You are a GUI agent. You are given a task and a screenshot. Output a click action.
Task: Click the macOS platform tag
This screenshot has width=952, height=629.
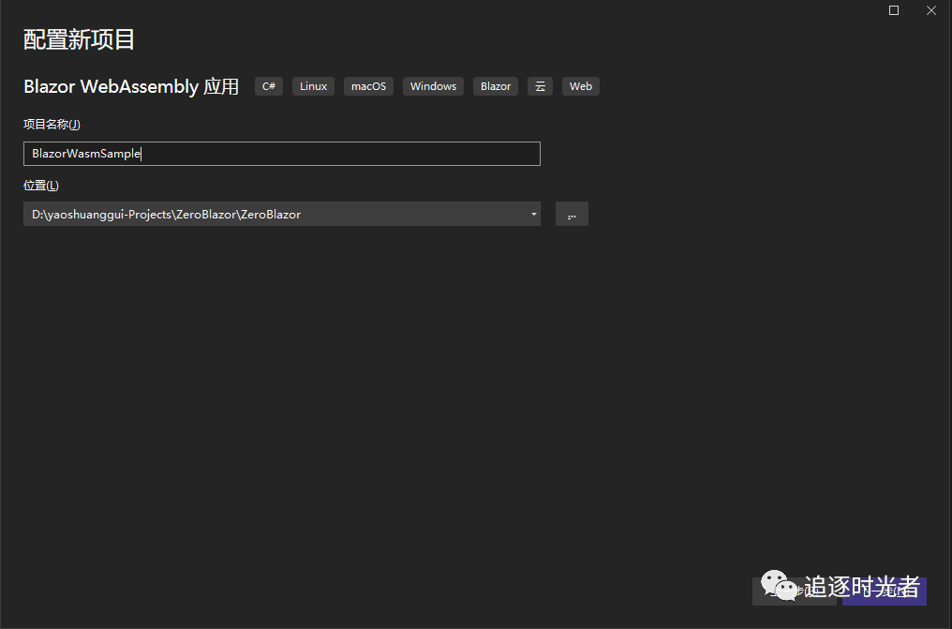(368, 86)
